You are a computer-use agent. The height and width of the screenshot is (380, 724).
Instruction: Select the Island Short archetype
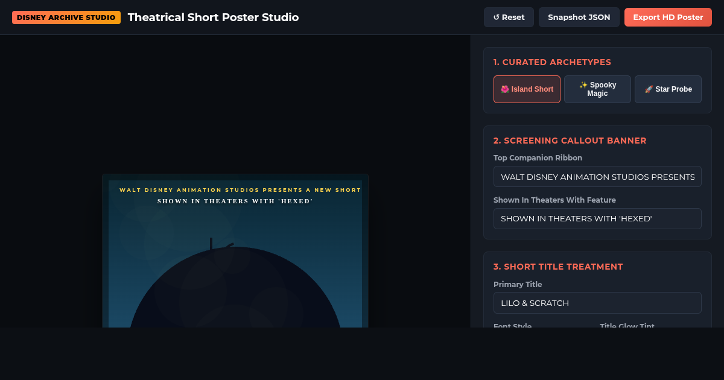tap(527, 89)
